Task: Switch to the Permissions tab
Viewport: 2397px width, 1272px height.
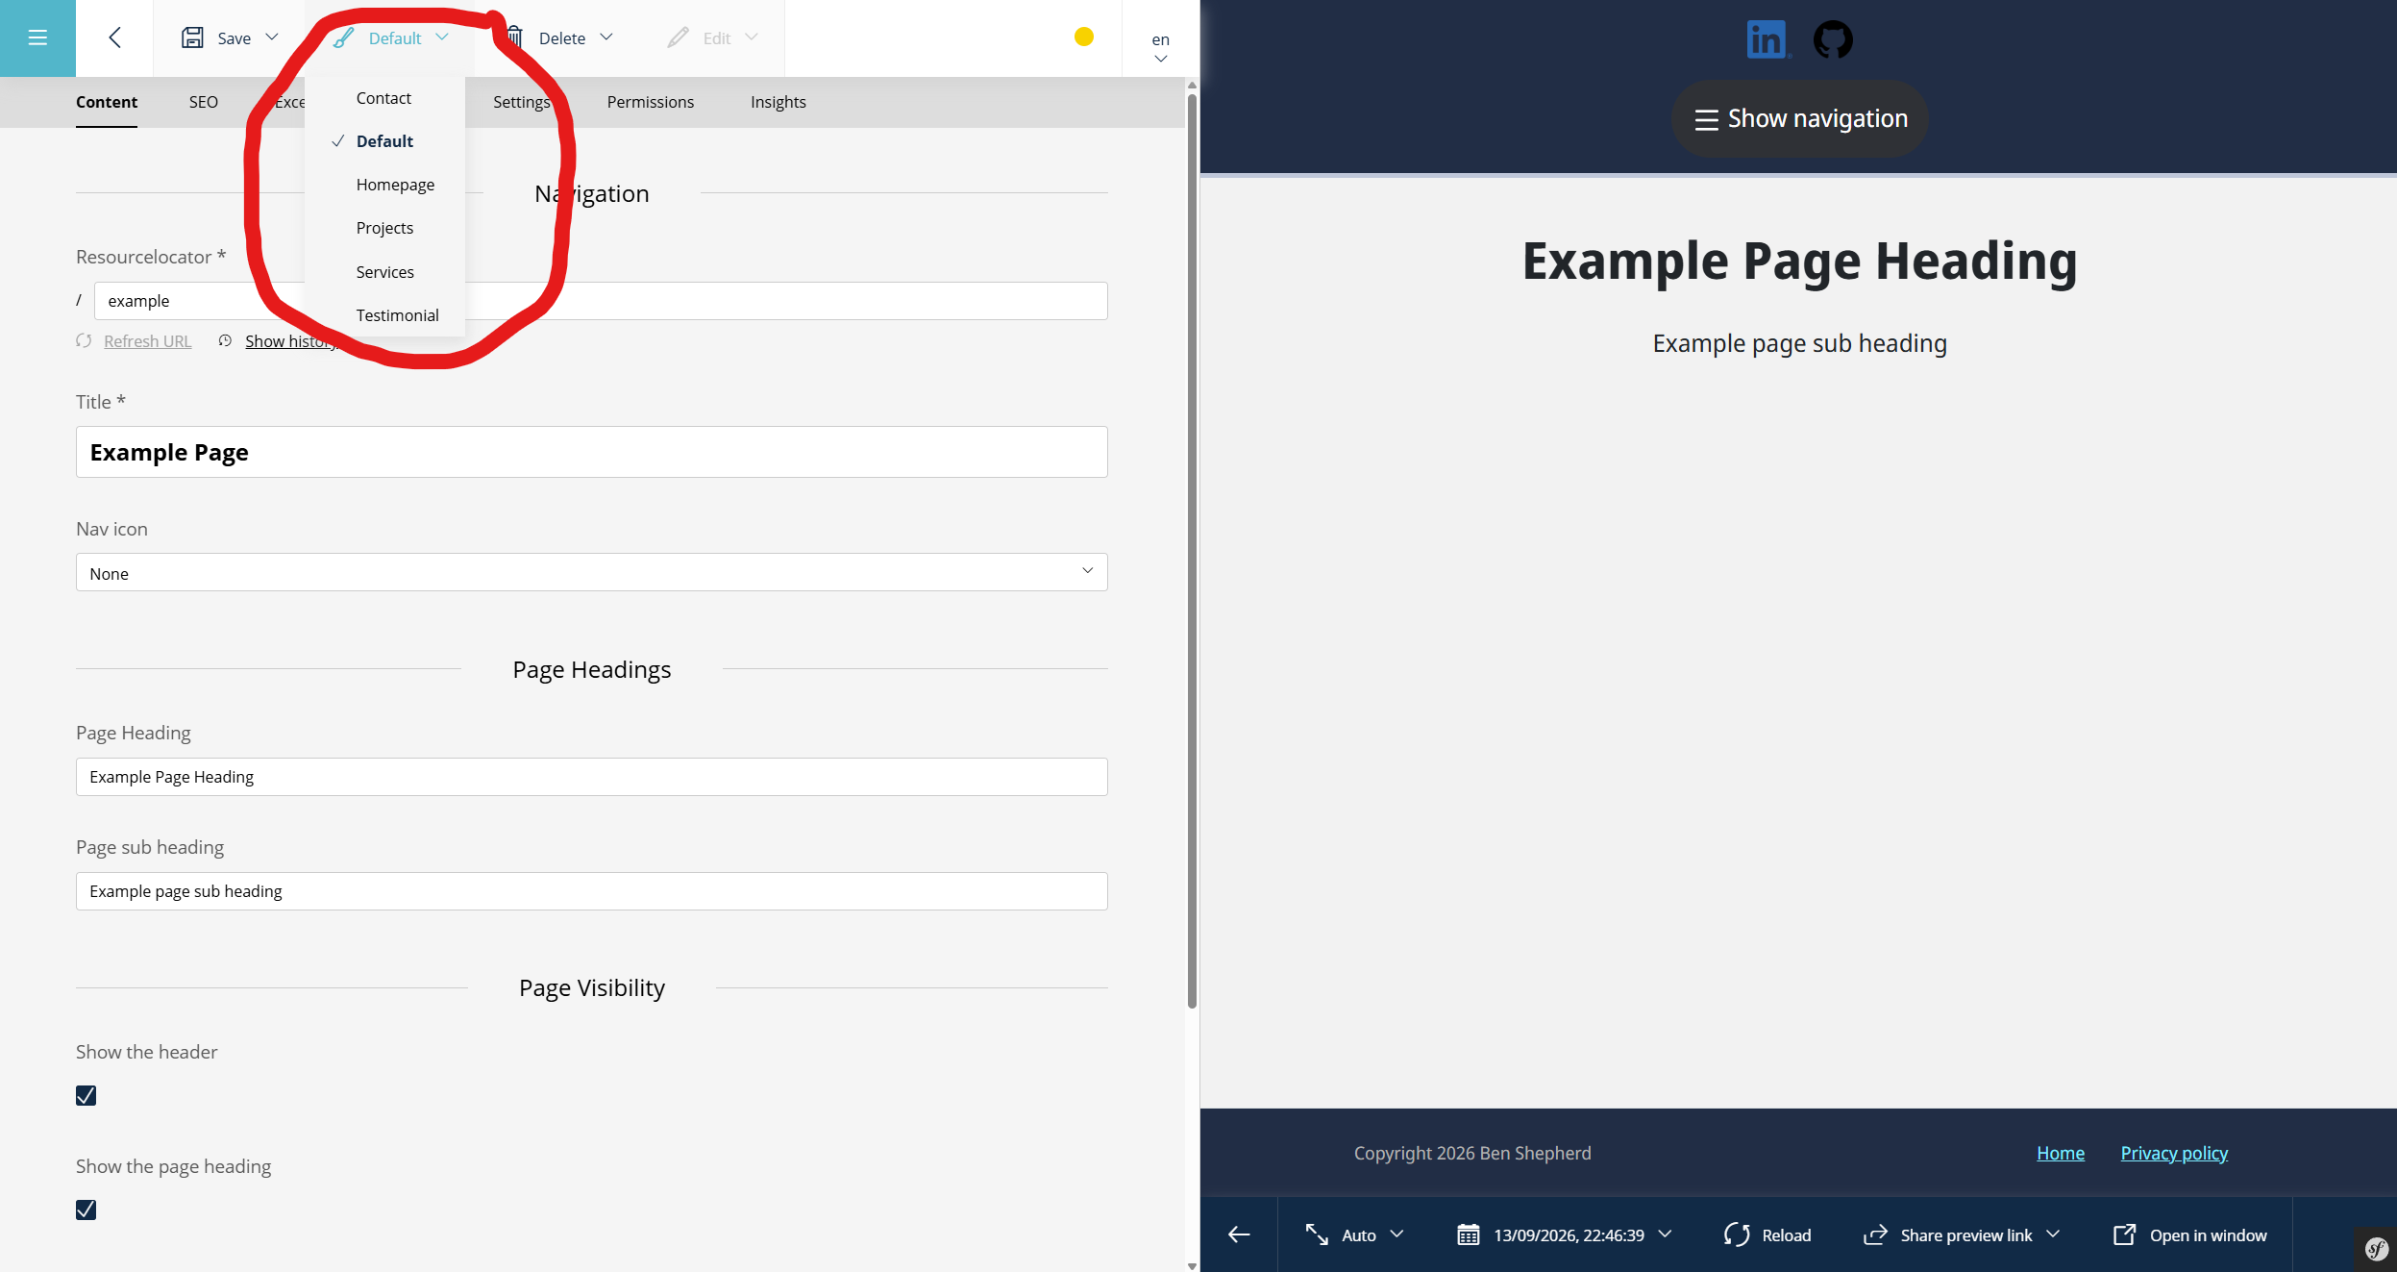Action: [x=651, y=102]
